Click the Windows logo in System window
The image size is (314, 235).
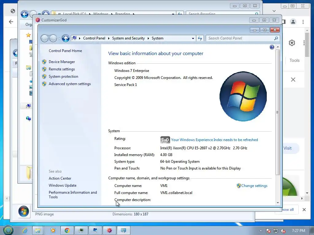[x=243, y=96]
